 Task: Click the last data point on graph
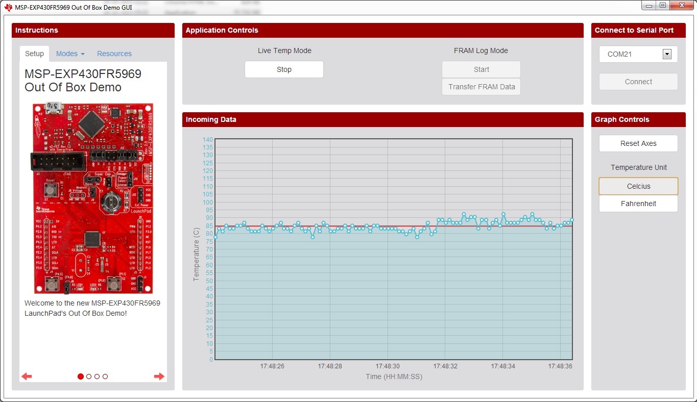pos(572,220)
